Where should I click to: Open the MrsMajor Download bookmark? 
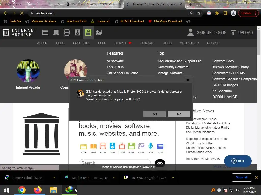(165, 21)
